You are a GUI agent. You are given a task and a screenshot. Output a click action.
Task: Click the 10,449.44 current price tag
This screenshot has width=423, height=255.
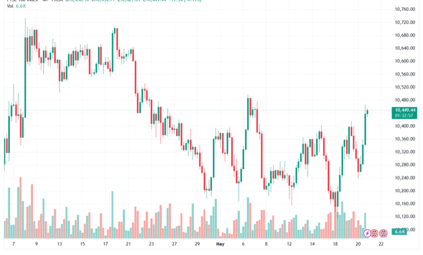tap(405, 110)
